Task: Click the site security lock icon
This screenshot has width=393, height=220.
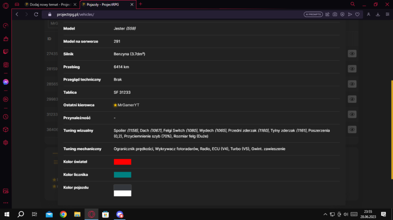Action: point(50,15)
